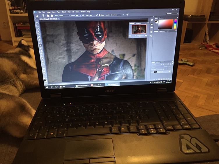This screenshot has height=164, width=219.
Task: Select the Quick Selection tool
Action: point(38,31)
